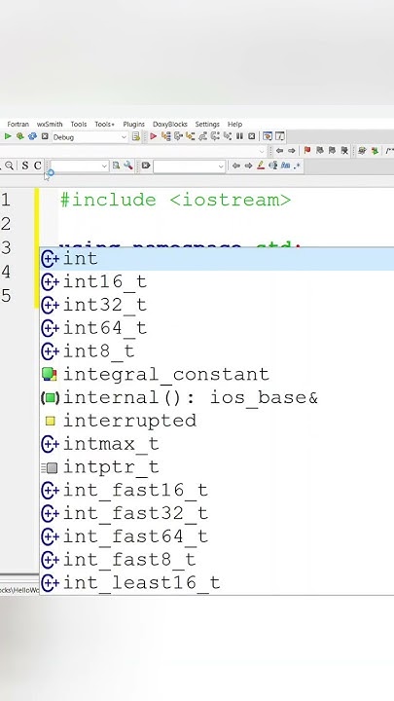Viewport: 394px width, 701px height.
Task: Select int_fast16_t in the autocomplete list
Action: coord(217,491)
